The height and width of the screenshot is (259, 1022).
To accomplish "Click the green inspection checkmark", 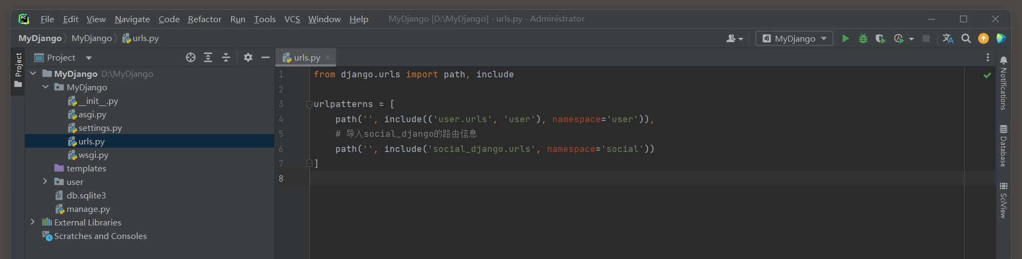I will click(987, 75).
